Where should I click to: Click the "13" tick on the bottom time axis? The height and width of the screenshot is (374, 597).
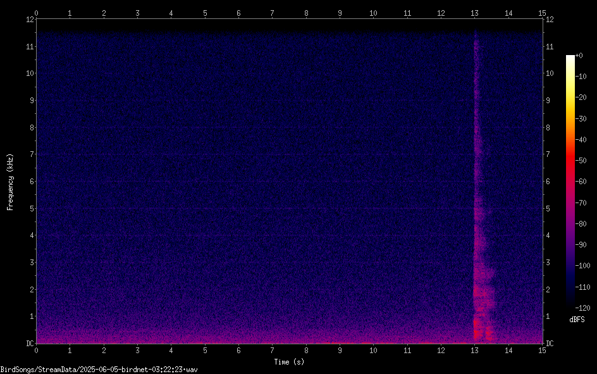pyautogui.click(x=475, y=351)
